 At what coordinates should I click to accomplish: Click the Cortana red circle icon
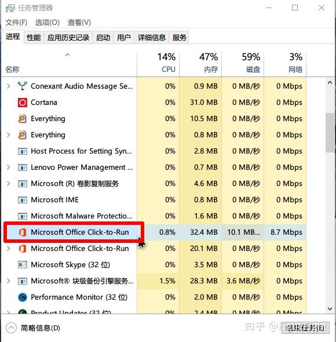pos(23,103)
